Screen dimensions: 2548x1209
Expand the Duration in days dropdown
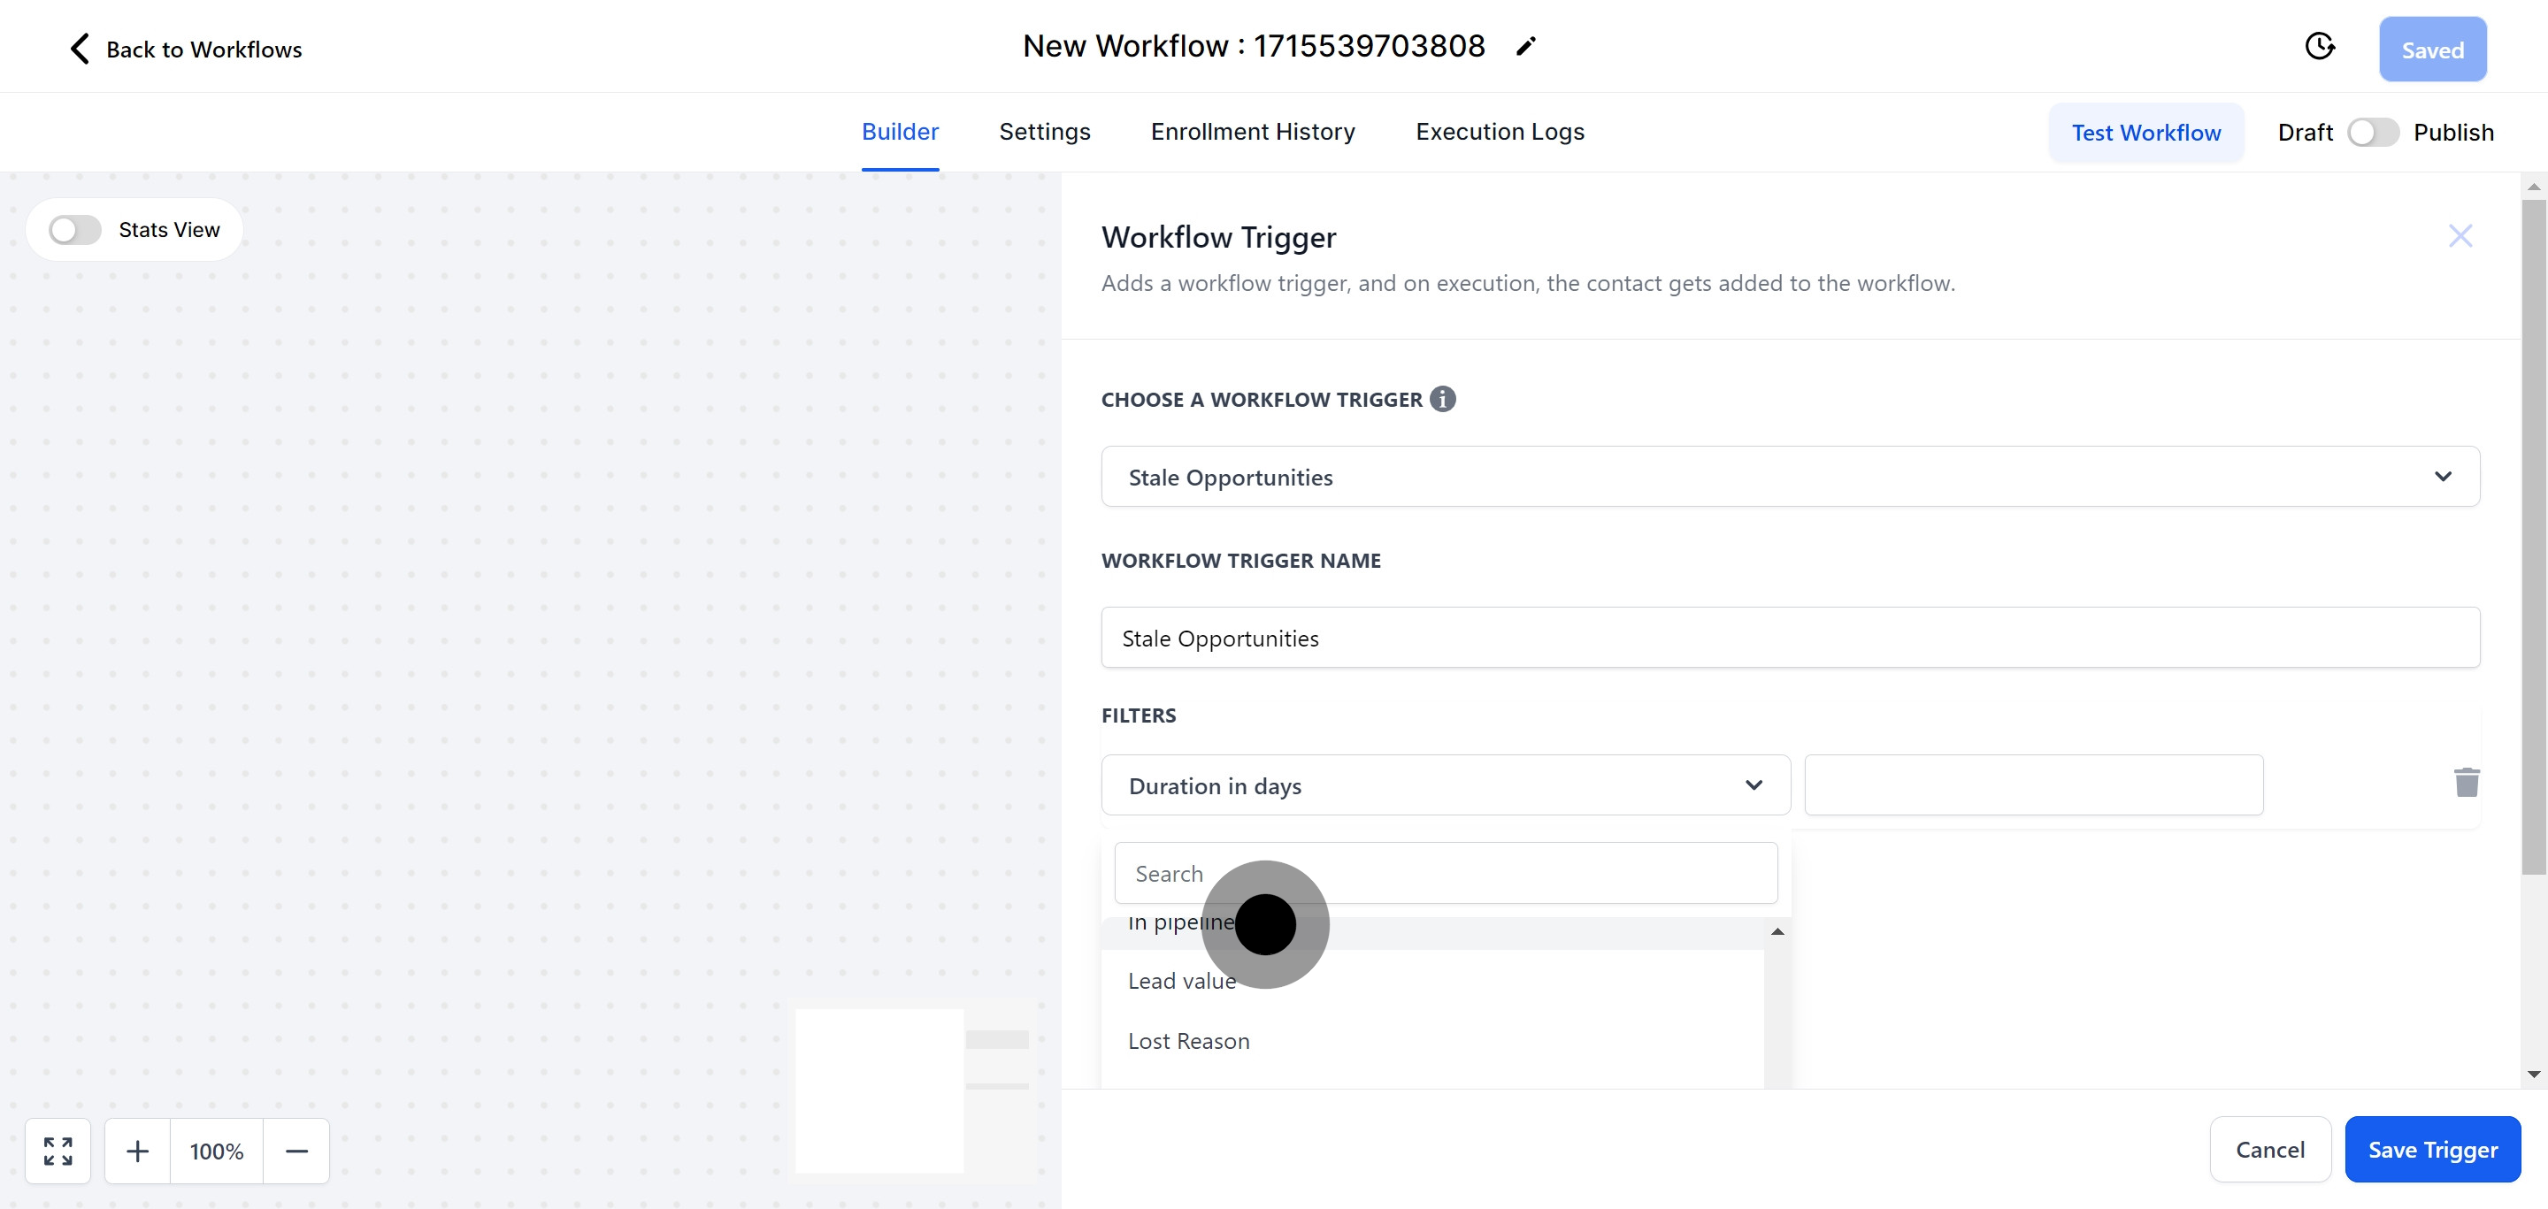click(x=1445, y=784)
